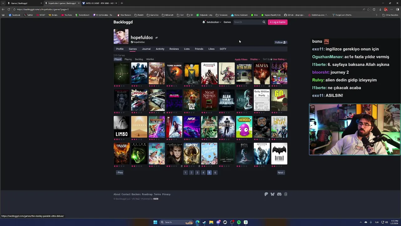Open Stanley Parable Ultra Deluxe cover
Image resolution: width=401 pixels, height=226 pixels.
244,73
